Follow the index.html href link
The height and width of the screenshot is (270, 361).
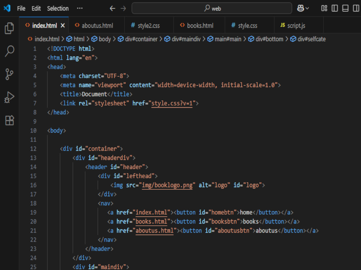click(151, 213)
